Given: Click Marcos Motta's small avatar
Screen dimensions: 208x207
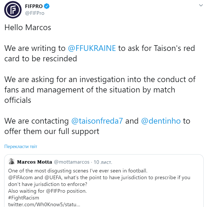Looking at the screenshot, I should (x=11, y=162).
